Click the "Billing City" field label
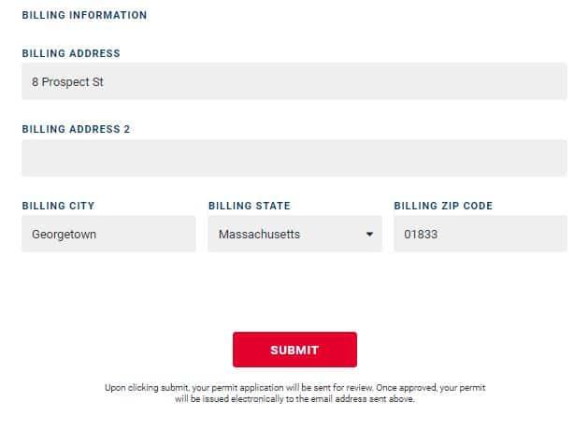The width and height of the screenshot is (588, 430). (58, 206)
